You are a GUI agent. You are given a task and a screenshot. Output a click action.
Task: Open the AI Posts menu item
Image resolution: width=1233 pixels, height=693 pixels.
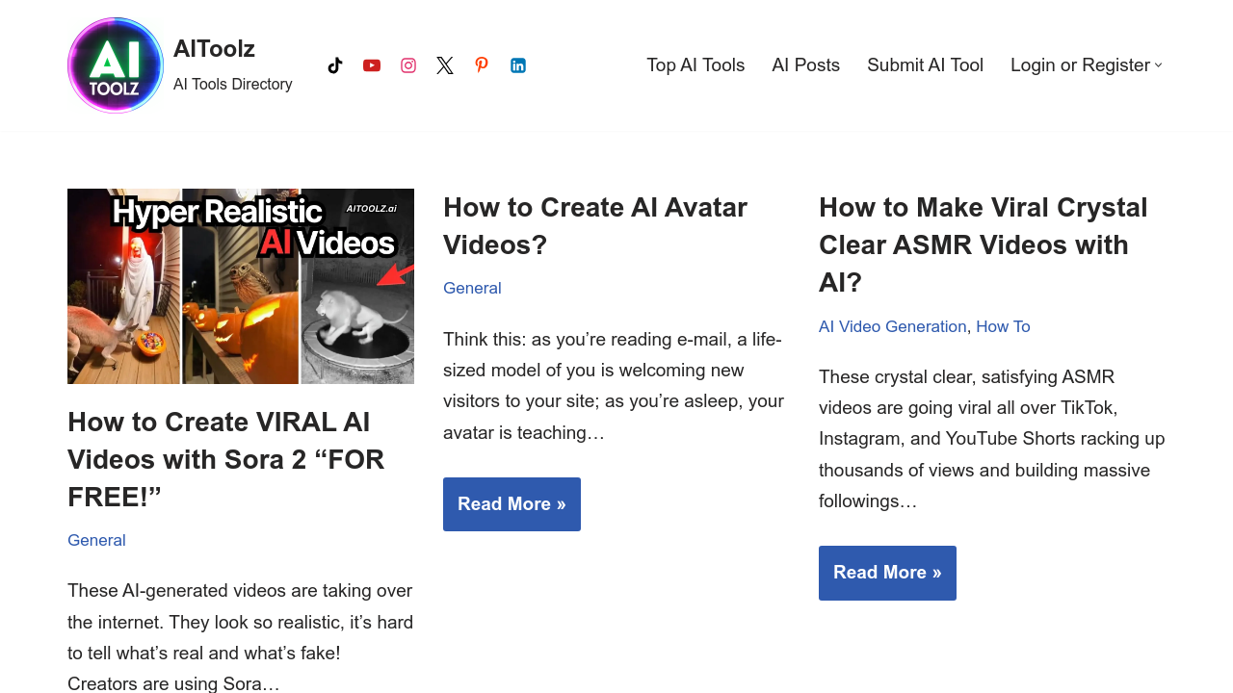[805, 65]
